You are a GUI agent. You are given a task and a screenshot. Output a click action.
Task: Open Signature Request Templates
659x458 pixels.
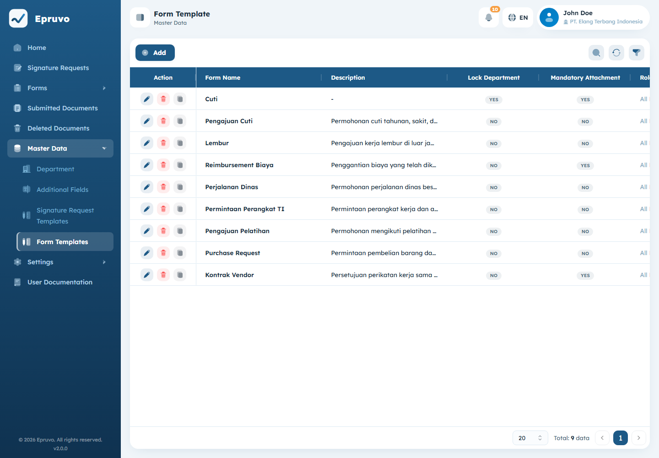65,216
